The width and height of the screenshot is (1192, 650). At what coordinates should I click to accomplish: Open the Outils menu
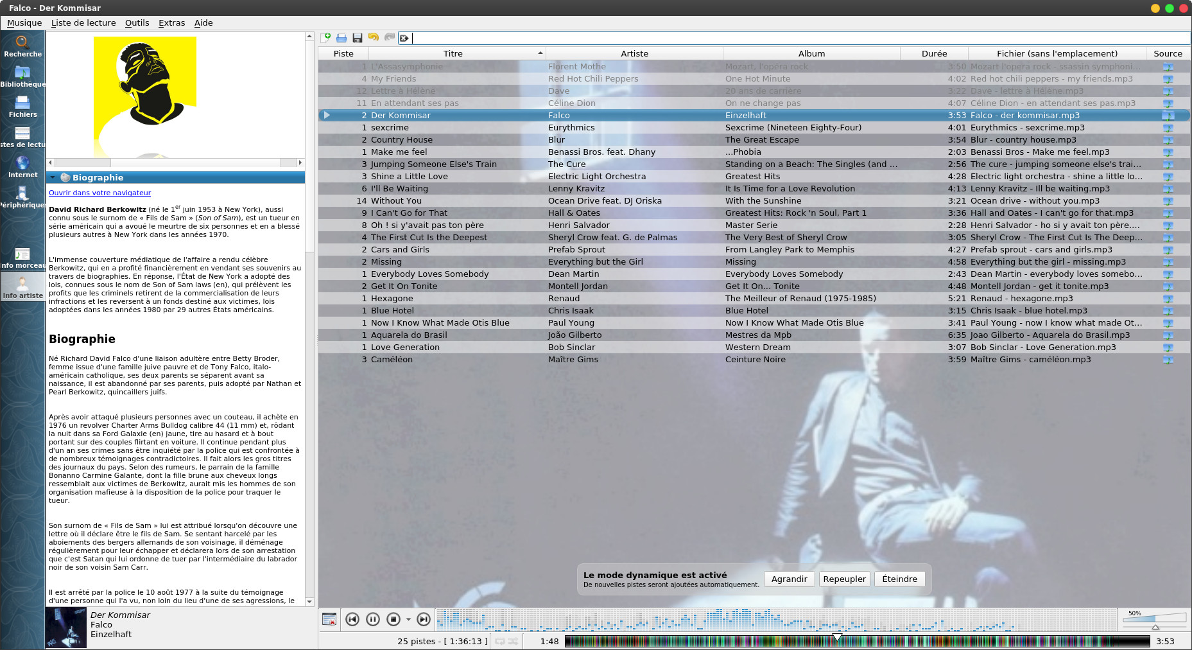(137, 22)
